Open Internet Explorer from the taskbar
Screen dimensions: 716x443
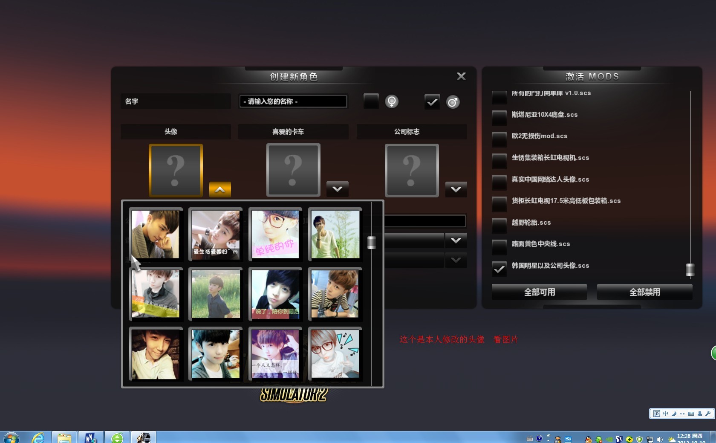(x=38, y=438)
